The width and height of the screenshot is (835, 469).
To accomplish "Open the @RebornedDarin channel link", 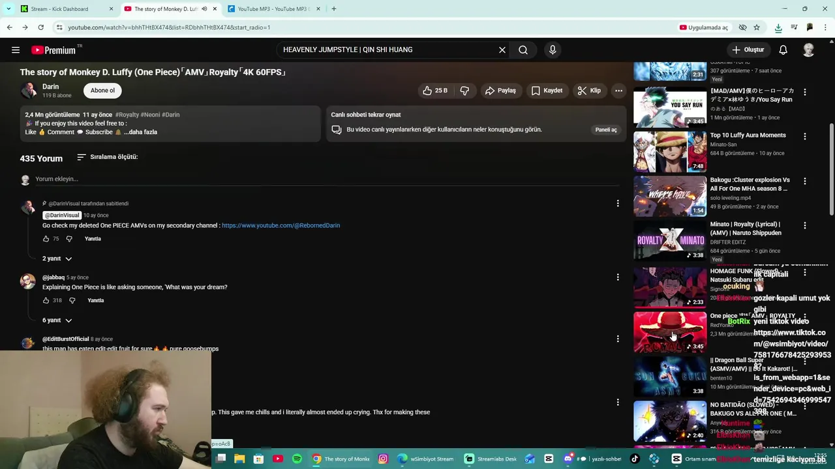I will [281, 225].
